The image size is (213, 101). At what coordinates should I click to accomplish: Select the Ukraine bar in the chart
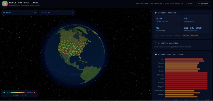pyautogui.click(x=181, y=67)
